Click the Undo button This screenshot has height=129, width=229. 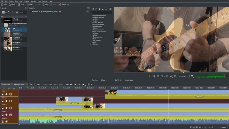[30, 5]
